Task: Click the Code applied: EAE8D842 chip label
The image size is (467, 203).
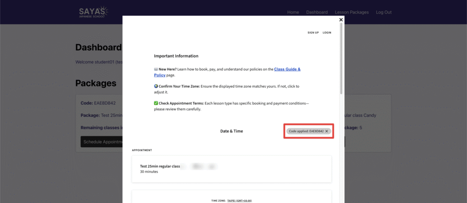Action: tap(306, 131)
